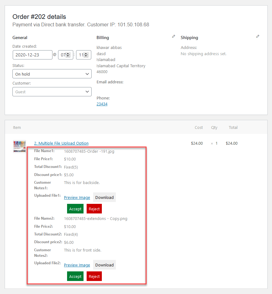Preview Image of Uploaded File2

click(x=77, y=265)
